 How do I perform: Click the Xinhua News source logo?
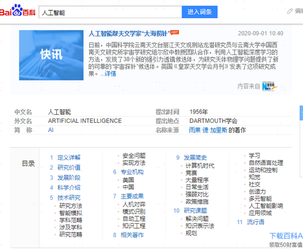(x=270, y=86)
